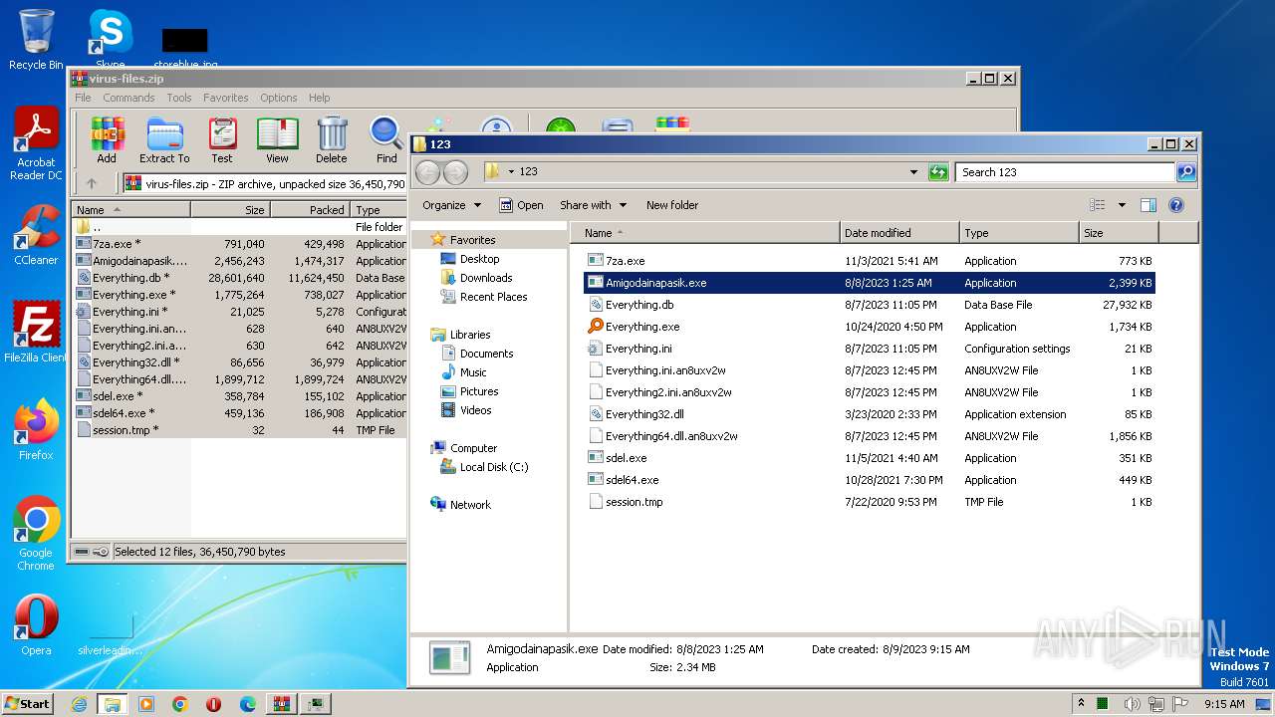Open address bar history dropdown in Explorer
The width and height of the screenshot is (1275, 717).
913,172
